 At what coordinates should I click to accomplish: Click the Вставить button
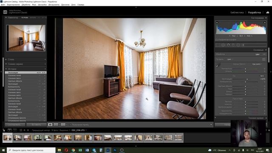tap(36, 125)
